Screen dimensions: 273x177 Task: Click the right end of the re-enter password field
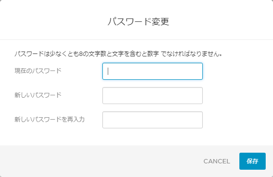(198, 120)
